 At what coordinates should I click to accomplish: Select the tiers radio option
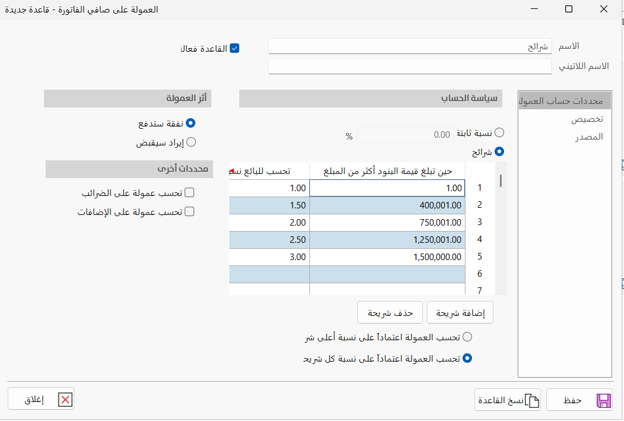coord(500,152)
